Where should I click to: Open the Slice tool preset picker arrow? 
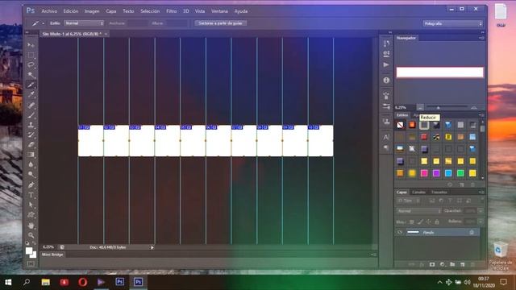[43, 23]
